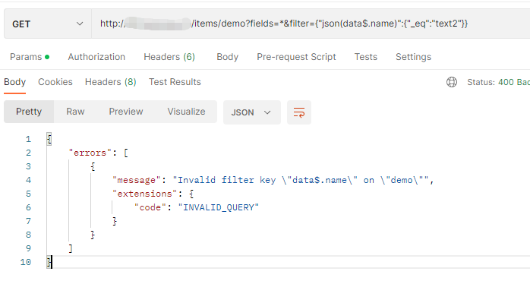Toggle the word wrap icon
The image size is (530, 284).
(299, 112)
